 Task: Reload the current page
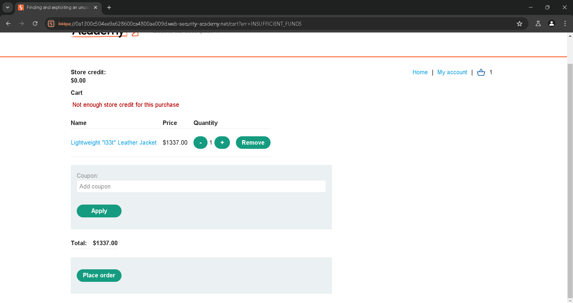point(35,24)
